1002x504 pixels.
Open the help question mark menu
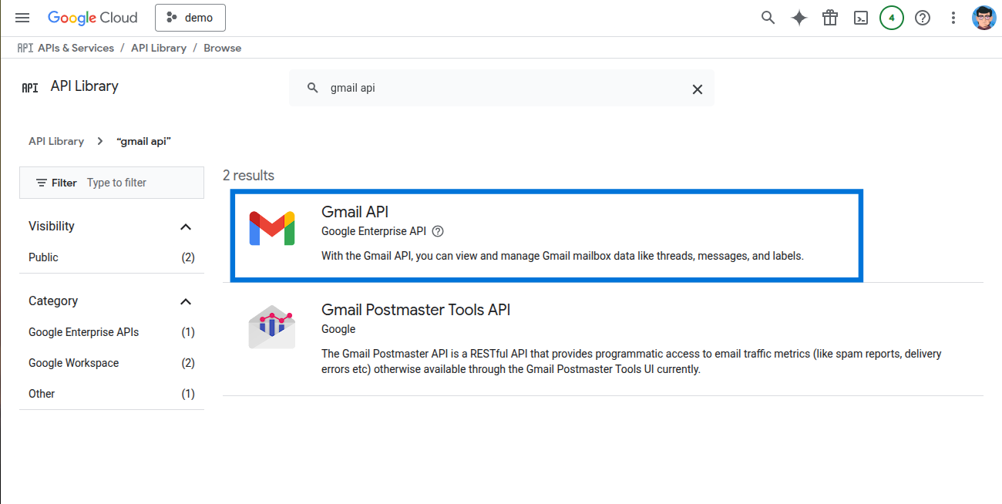923,18
